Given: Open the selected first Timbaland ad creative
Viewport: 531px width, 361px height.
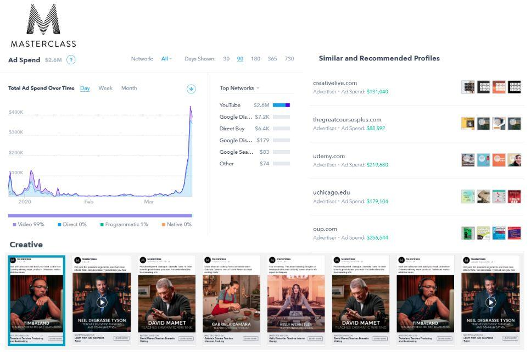Looking at the screenshot, I should (x=37, y=301).
